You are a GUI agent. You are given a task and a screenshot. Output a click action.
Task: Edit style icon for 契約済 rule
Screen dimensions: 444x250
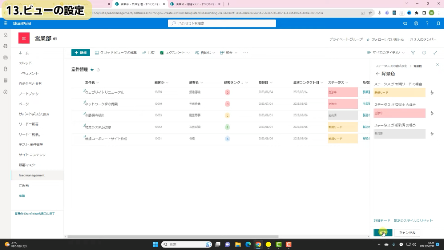pyautogui.click(x=432, y=134)
